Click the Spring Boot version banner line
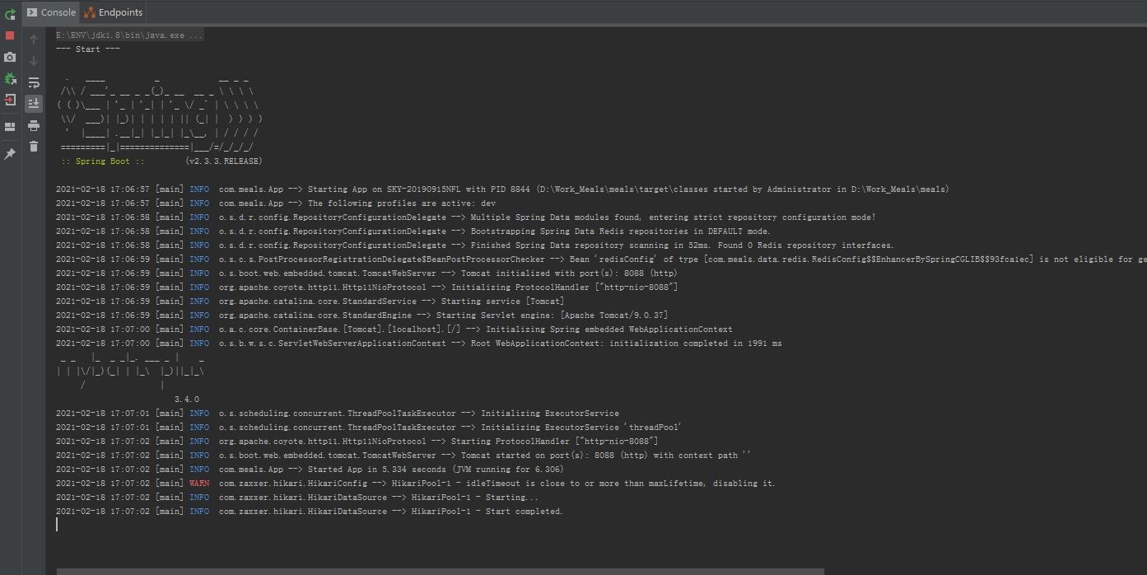 click(161, 161)
